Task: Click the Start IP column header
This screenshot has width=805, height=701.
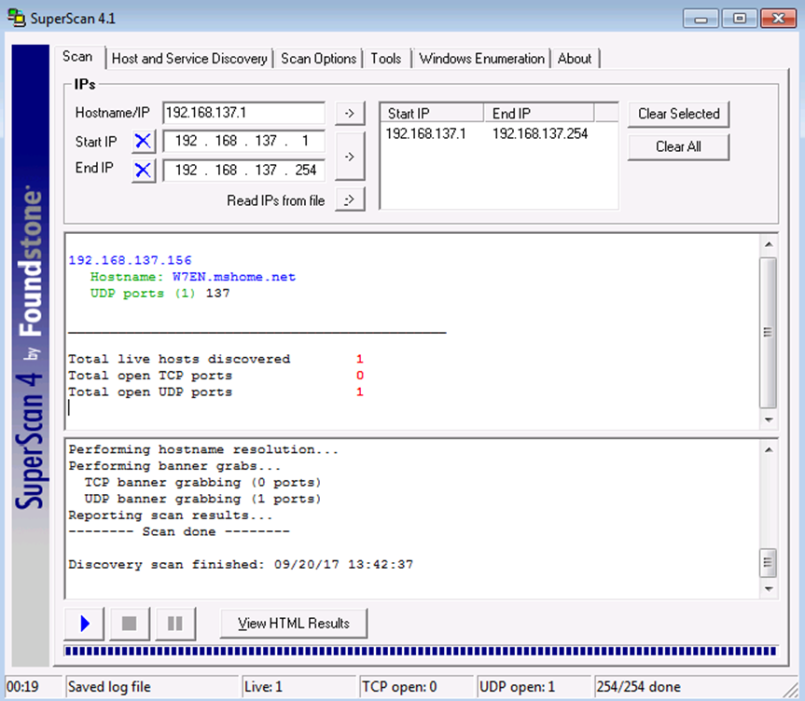Action: [432, 113]
